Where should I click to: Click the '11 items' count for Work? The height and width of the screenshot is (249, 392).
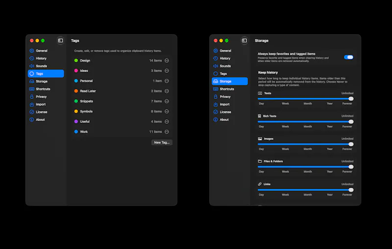click(x=155, y=132)
